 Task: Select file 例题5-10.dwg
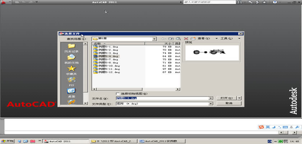(106, 66)
